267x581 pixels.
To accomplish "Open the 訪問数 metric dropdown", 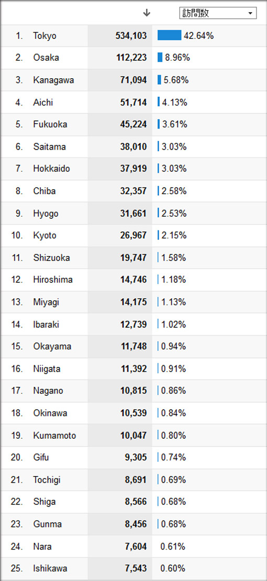I will click(x=218, y=13).
